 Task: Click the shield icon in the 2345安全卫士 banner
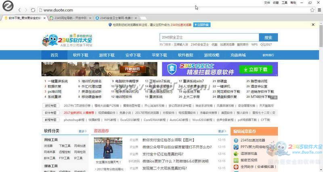172,69
